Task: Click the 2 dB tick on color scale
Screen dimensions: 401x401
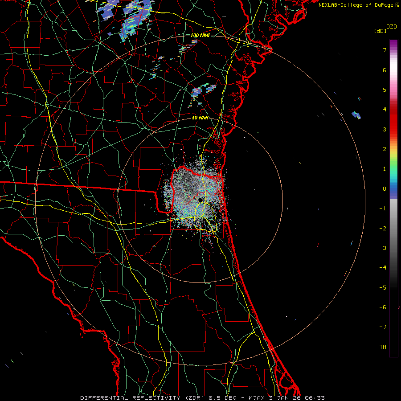Action: (385, 149)
